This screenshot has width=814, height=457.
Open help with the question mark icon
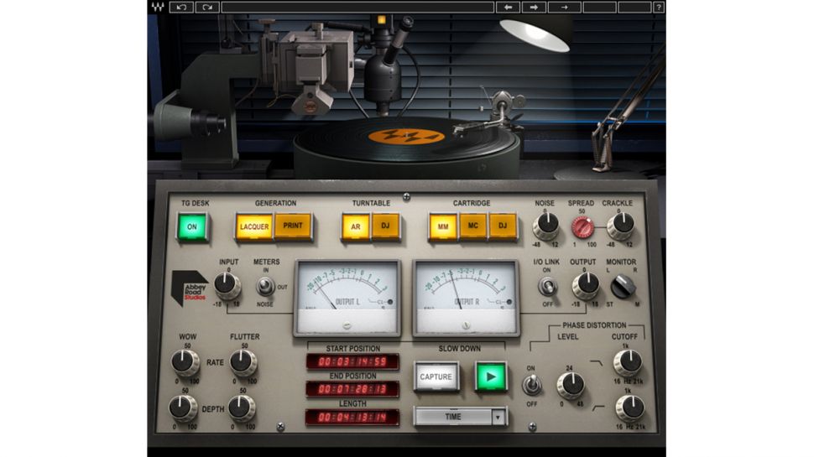pos(659,7)
